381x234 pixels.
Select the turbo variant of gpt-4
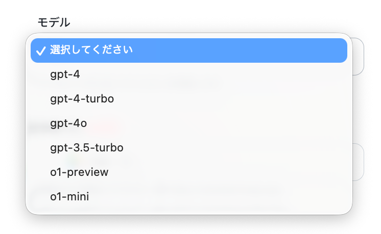pyautogui.click(x=189, y=99)
